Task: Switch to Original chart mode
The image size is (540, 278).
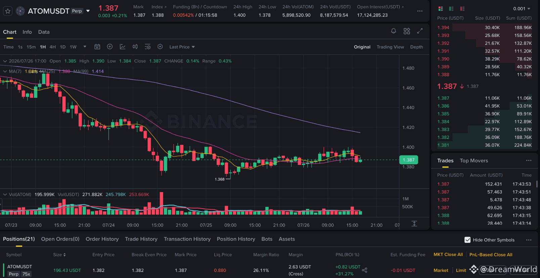Action: click(x=362, y=47)
